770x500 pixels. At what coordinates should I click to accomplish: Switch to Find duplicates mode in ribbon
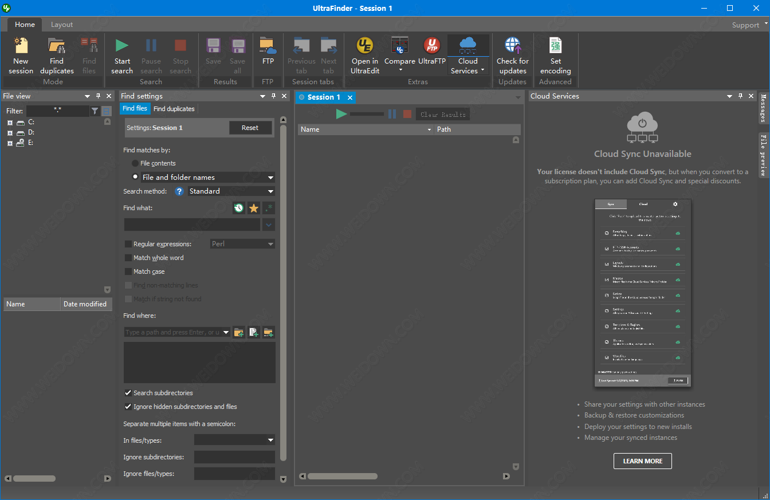click(x=57, y=56)
